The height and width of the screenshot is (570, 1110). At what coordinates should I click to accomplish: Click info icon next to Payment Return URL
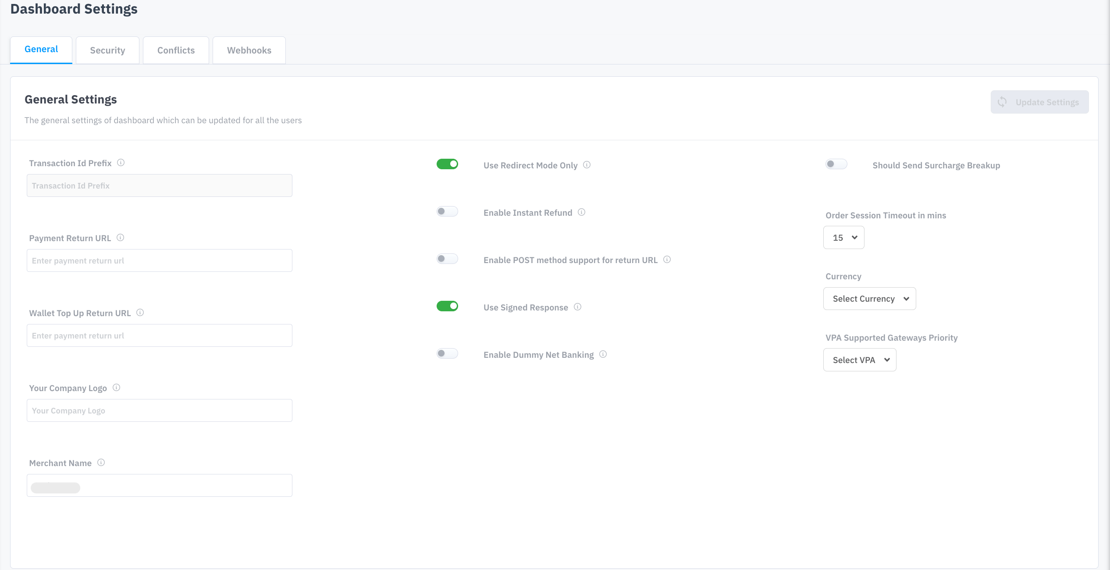tap(121, 238)
